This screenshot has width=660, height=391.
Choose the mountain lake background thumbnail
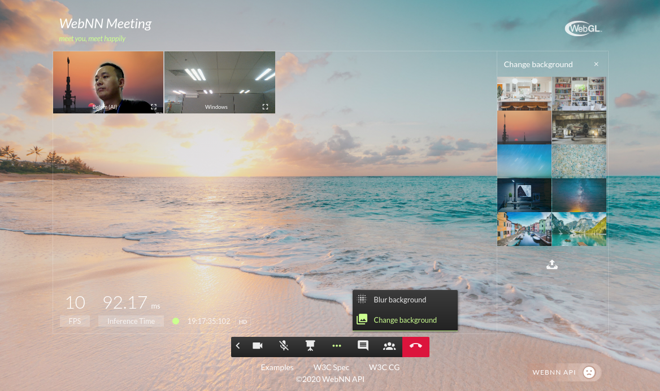579,229
